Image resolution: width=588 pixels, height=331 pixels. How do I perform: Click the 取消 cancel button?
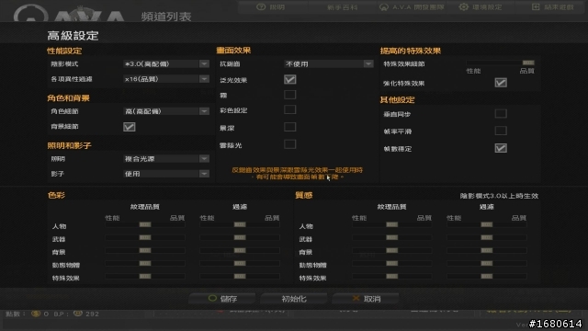(x=366, y=299)
